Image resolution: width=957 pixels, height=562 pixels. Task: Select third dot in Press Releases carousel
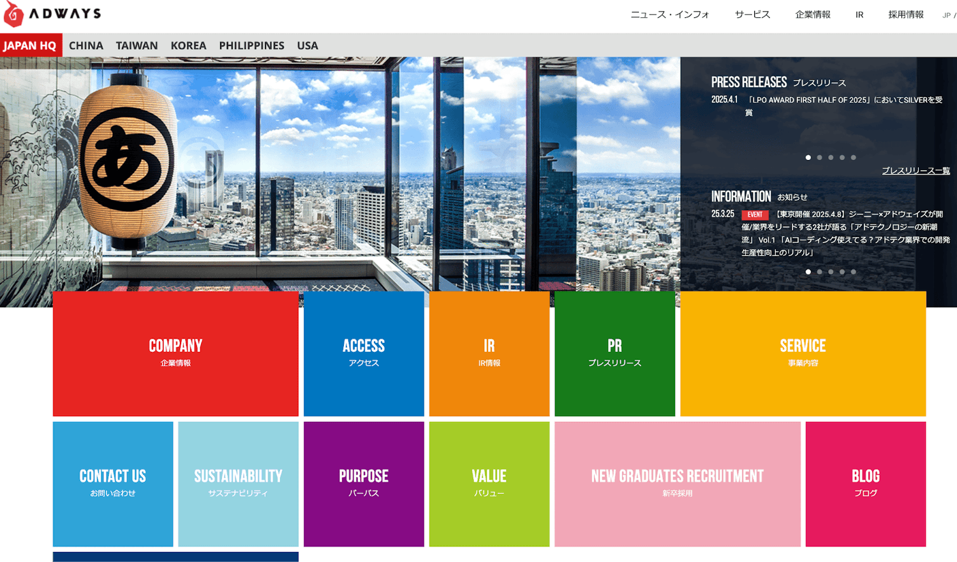tap(831, 157)
